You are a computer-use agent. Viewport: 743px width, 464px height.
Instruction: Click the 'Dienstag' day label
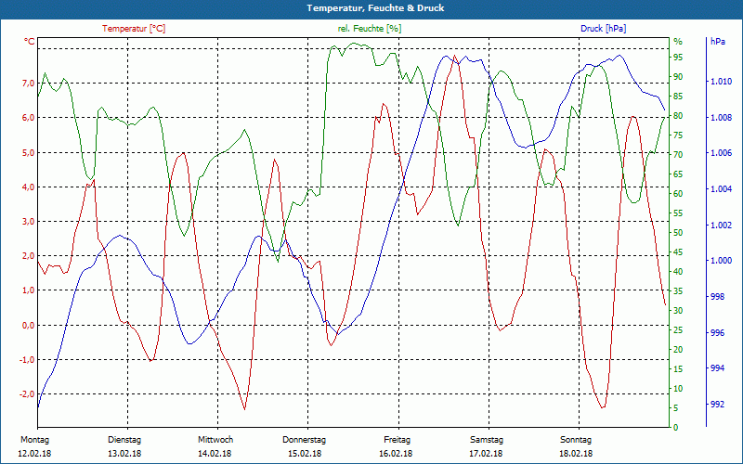click(x=124, y=439)
